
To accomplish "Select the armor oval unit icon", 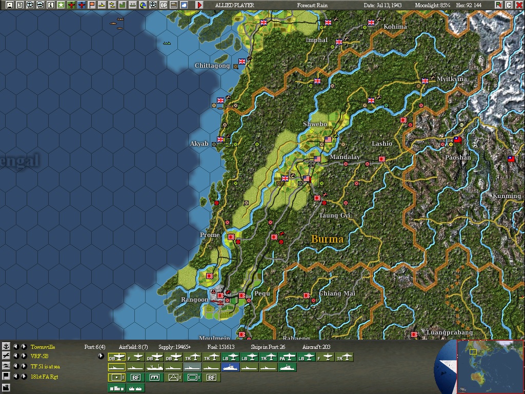I will (193, 378).
